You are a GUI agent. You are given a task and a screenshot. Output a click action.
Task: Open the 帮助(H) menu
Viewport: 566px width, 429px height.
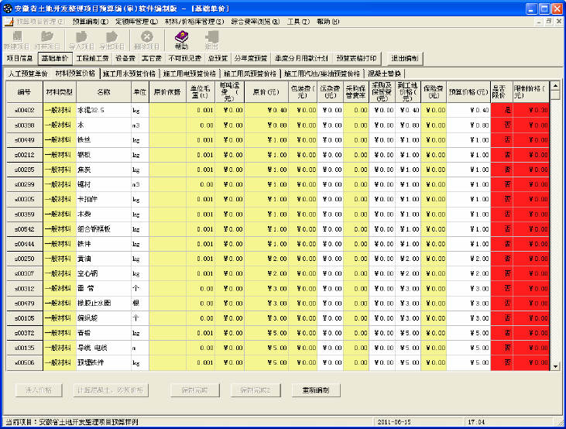[328, 22]
